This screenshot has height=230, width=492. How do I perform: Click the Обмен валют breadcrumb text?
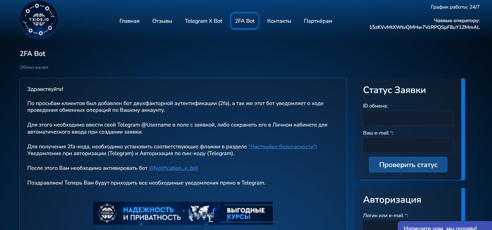pos(34,67)
